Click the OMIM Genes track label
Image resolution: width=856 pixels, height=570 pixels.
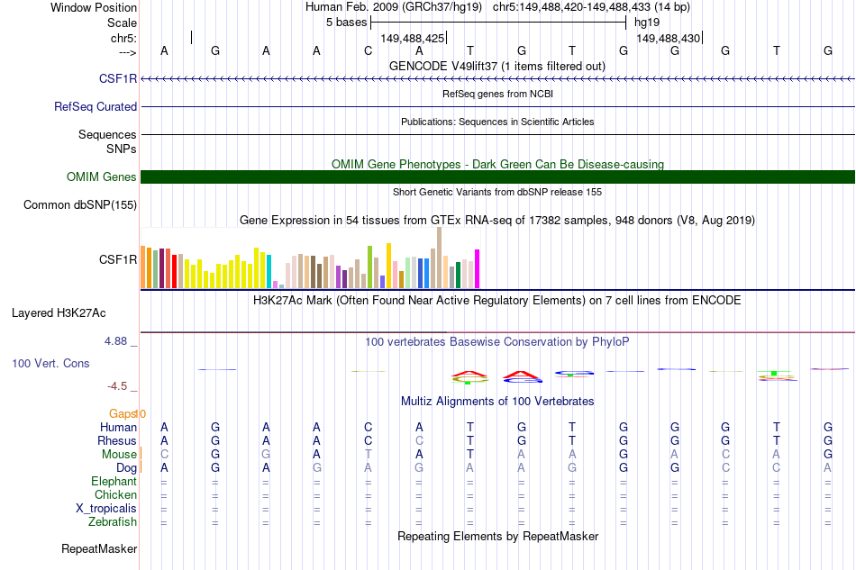[x=102, y=176]
